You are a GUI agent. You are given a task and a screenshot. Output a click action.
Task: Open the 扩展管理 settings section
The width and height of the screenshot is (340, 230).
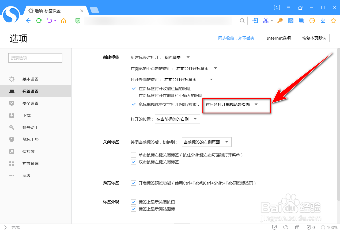tap(30, 163)
